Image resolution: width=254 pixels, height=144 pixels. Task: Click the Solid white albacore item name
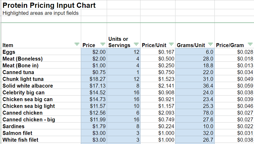tap(28, 86)
